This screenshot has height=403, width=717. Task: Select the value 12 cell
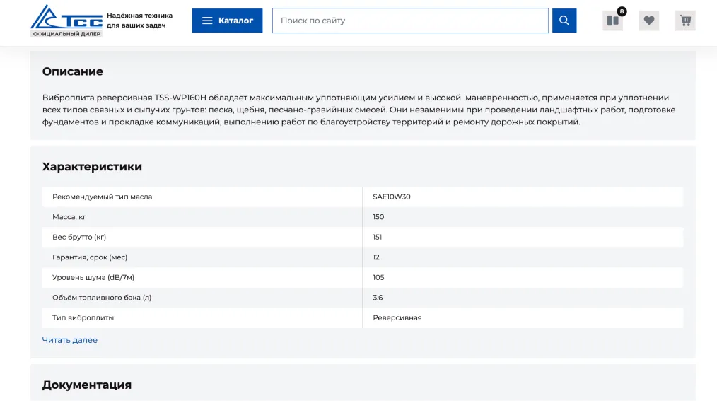pyautogui.click(x=523, y=257)
